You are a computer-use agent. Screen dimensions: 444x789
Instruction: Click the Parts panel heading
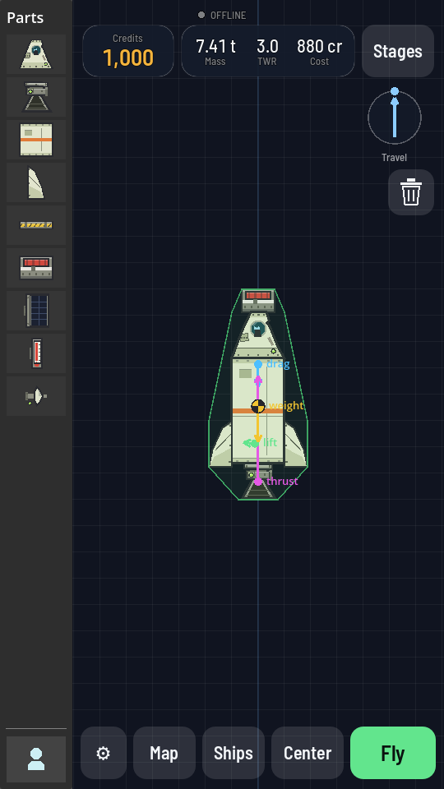pyautogui.click(x=25, y=17)
